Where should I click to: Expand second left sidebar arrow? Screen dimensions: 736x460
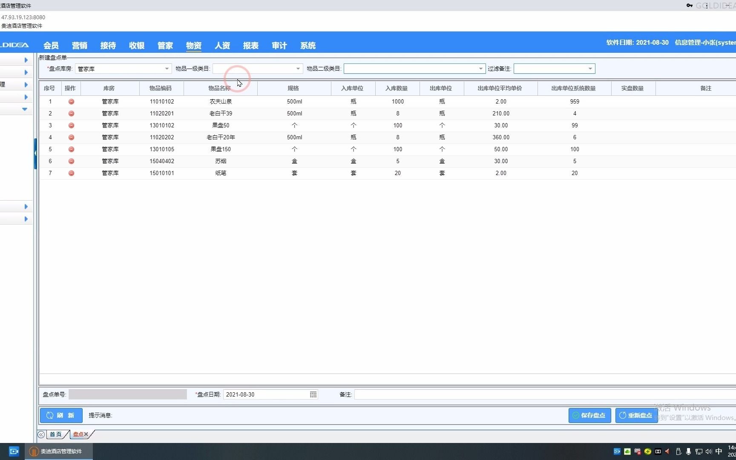point(26,72)
